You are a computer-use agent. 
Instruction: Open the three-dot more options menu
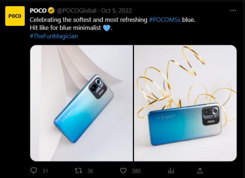coord(233,11)
